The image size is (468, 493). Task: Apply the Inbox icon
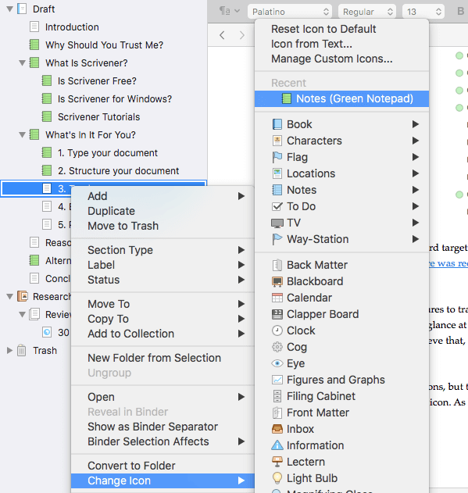click(x=341, y=429)
